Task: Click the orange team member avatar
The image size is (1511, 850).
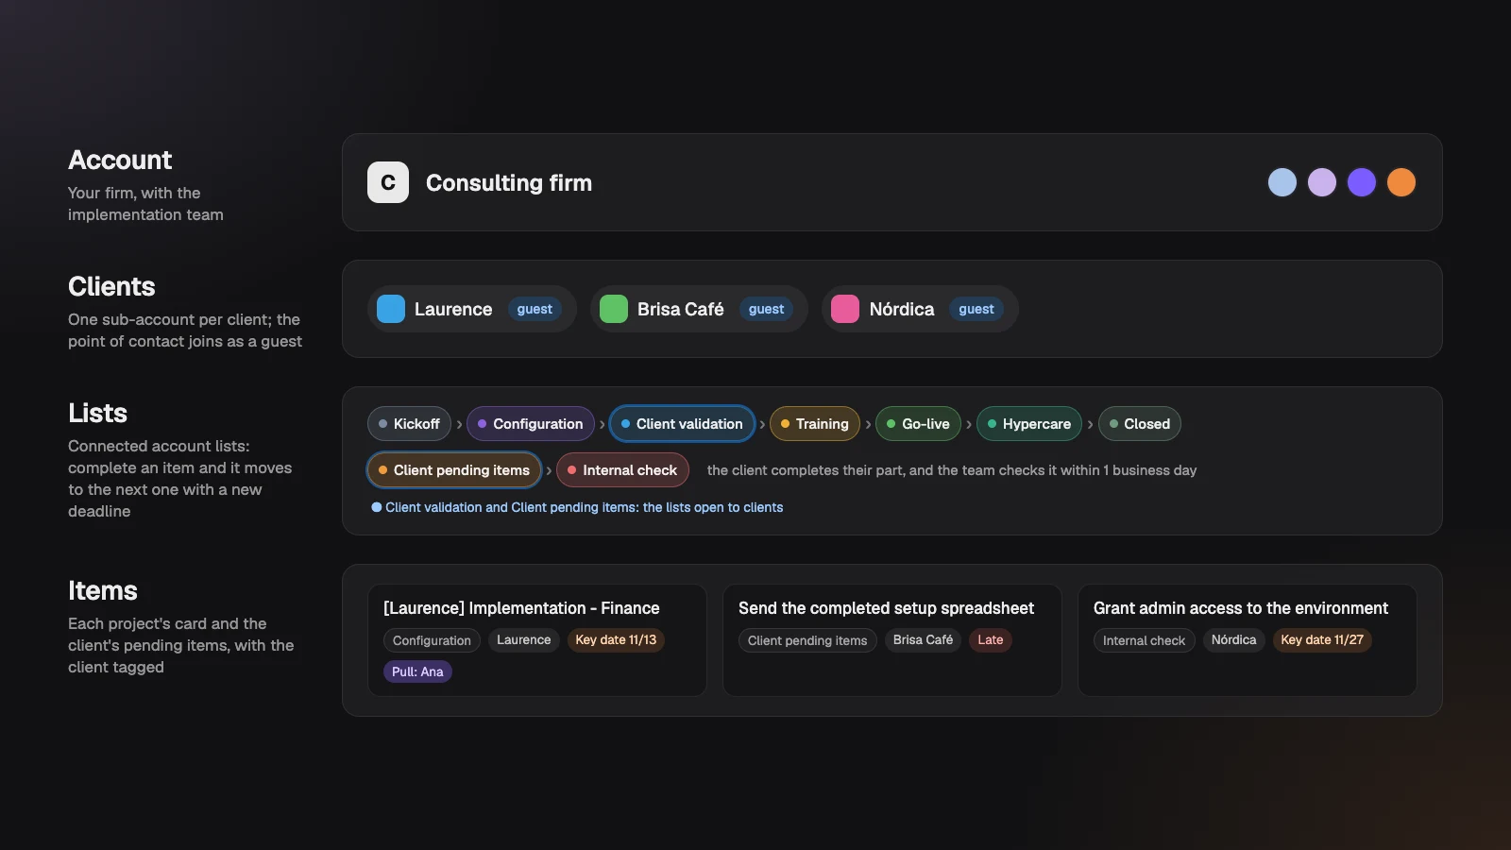Action: pyautogui.click(x=1401, y=182)
